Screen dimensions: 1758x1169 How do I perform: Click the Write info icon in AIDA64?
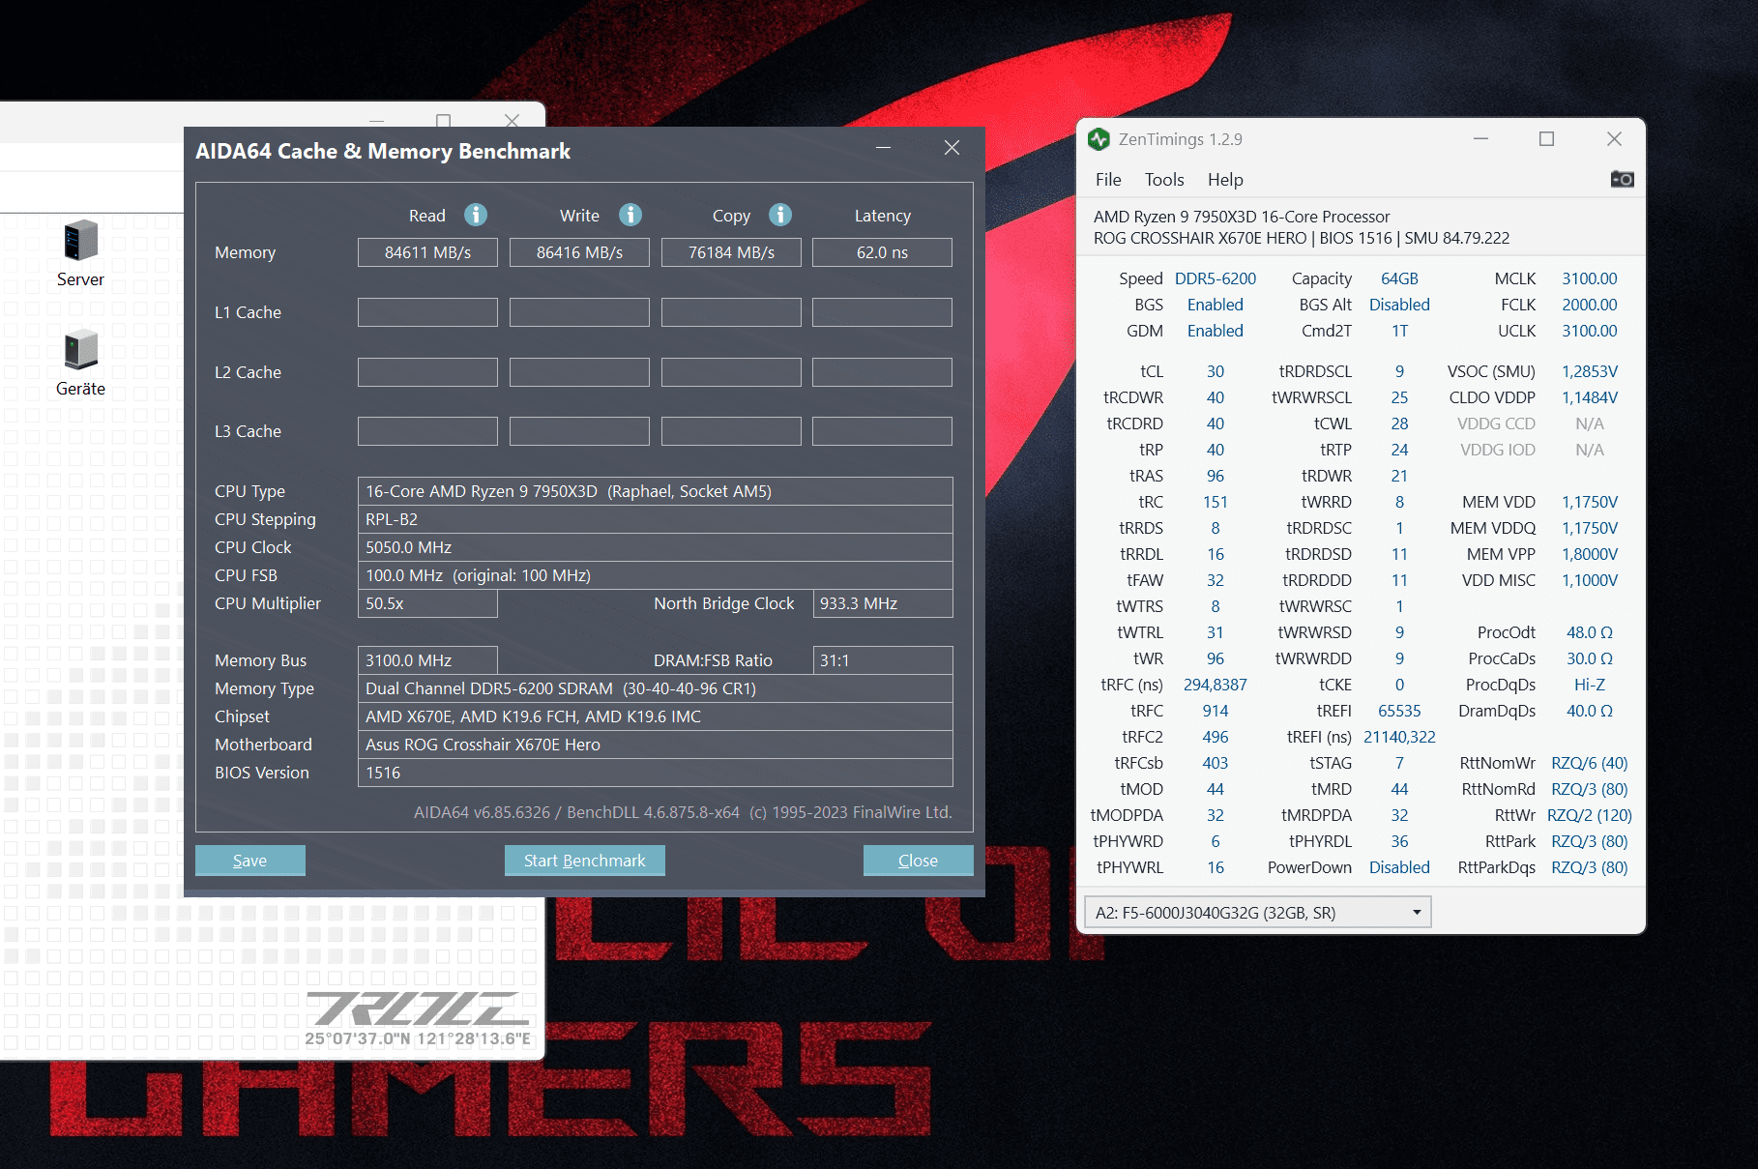click(x=630, y=215)
